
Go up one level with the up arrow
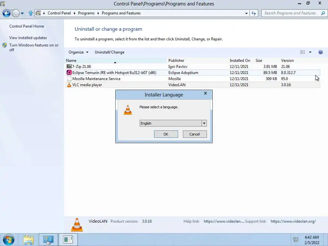coord(30,13)
